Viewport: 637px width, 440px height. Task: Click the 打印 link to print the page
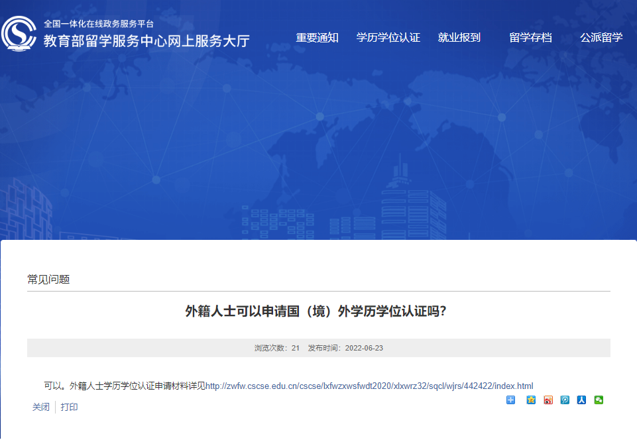[70, 407]
